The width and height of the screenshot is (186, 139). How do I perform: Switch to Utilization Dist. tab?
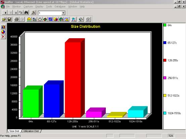[31, 131]
